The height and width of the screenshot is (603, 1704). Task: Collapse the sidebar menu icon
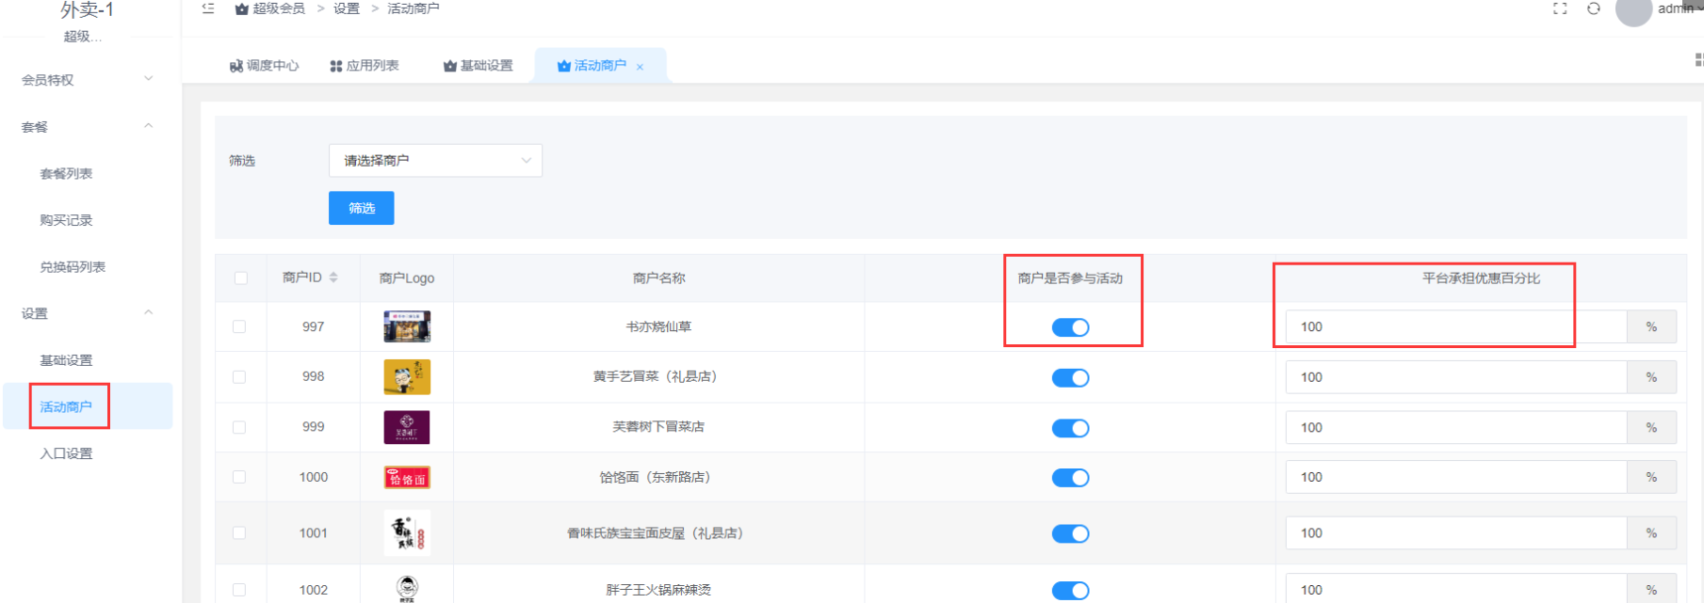(x=208, y=8)
